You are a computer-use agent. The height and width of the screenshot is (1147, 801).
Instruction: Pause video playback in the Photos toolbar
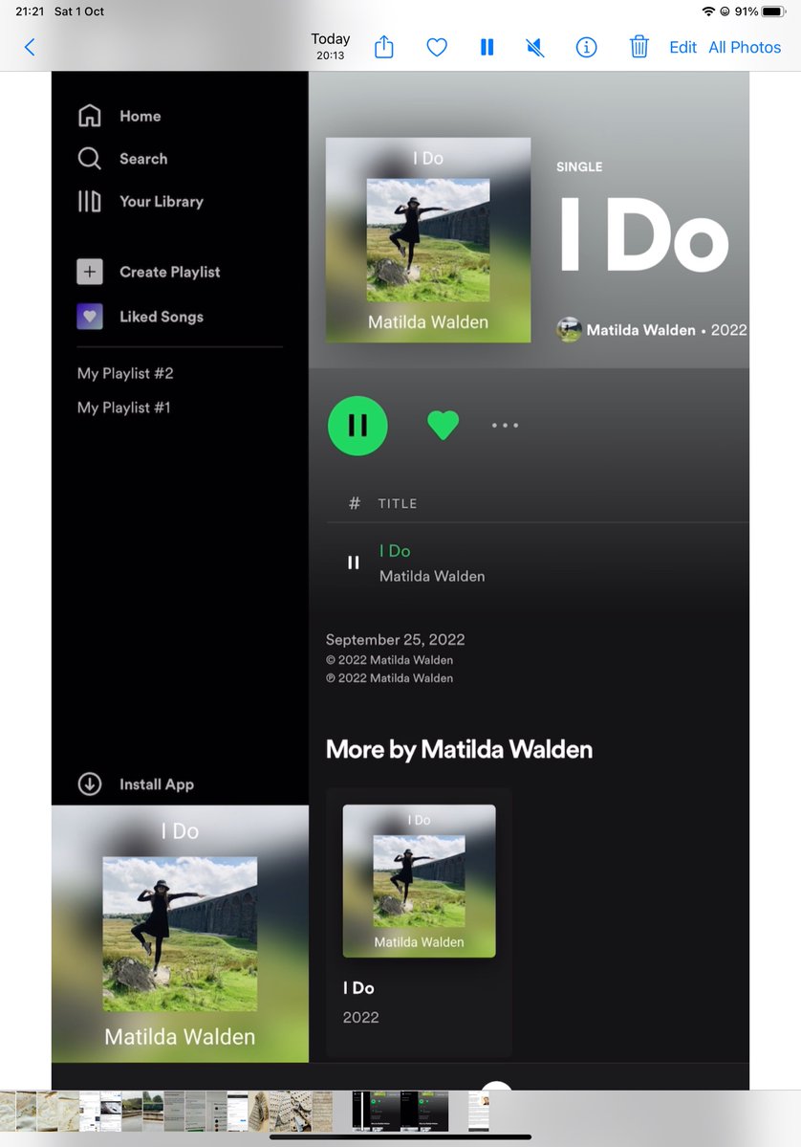[487, 48]
